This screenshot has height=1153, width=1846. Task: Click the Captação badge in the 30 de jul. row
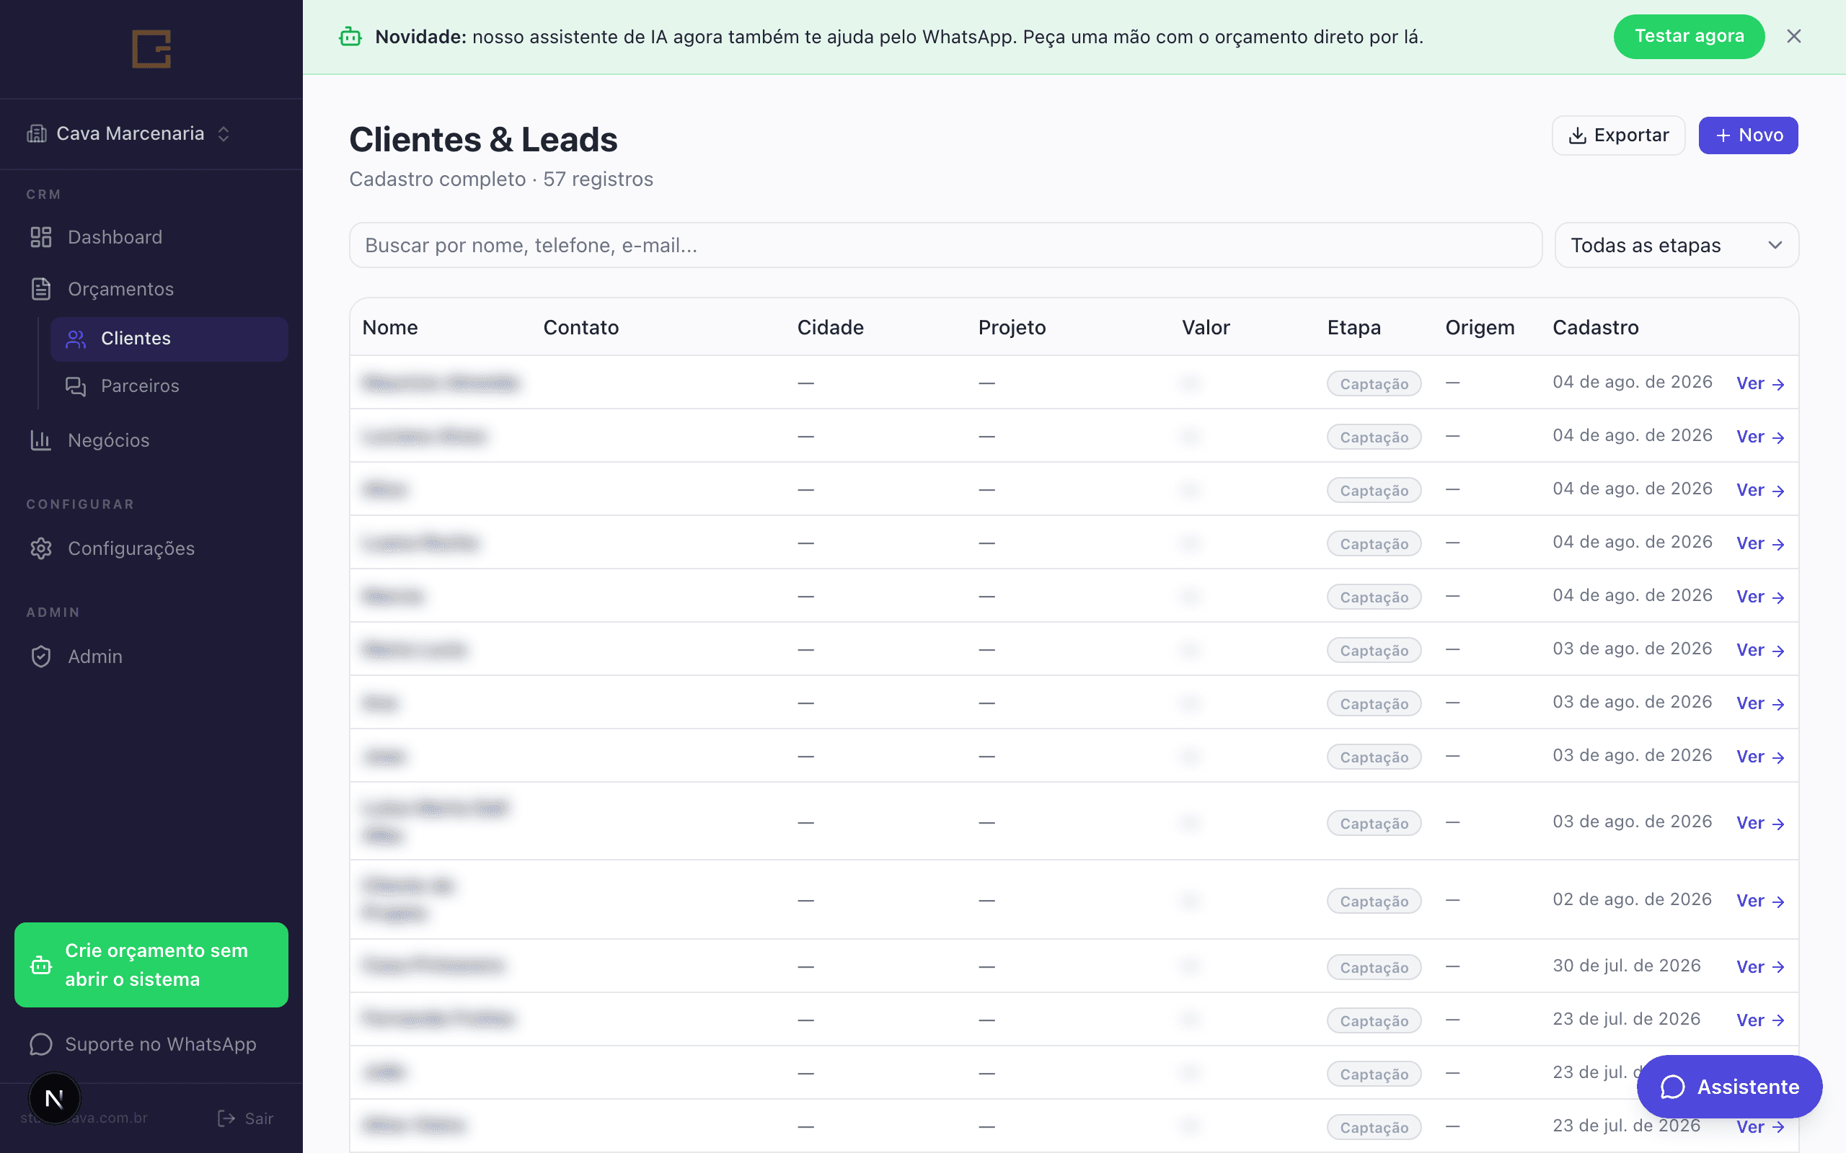click(x=1374, y=968)
